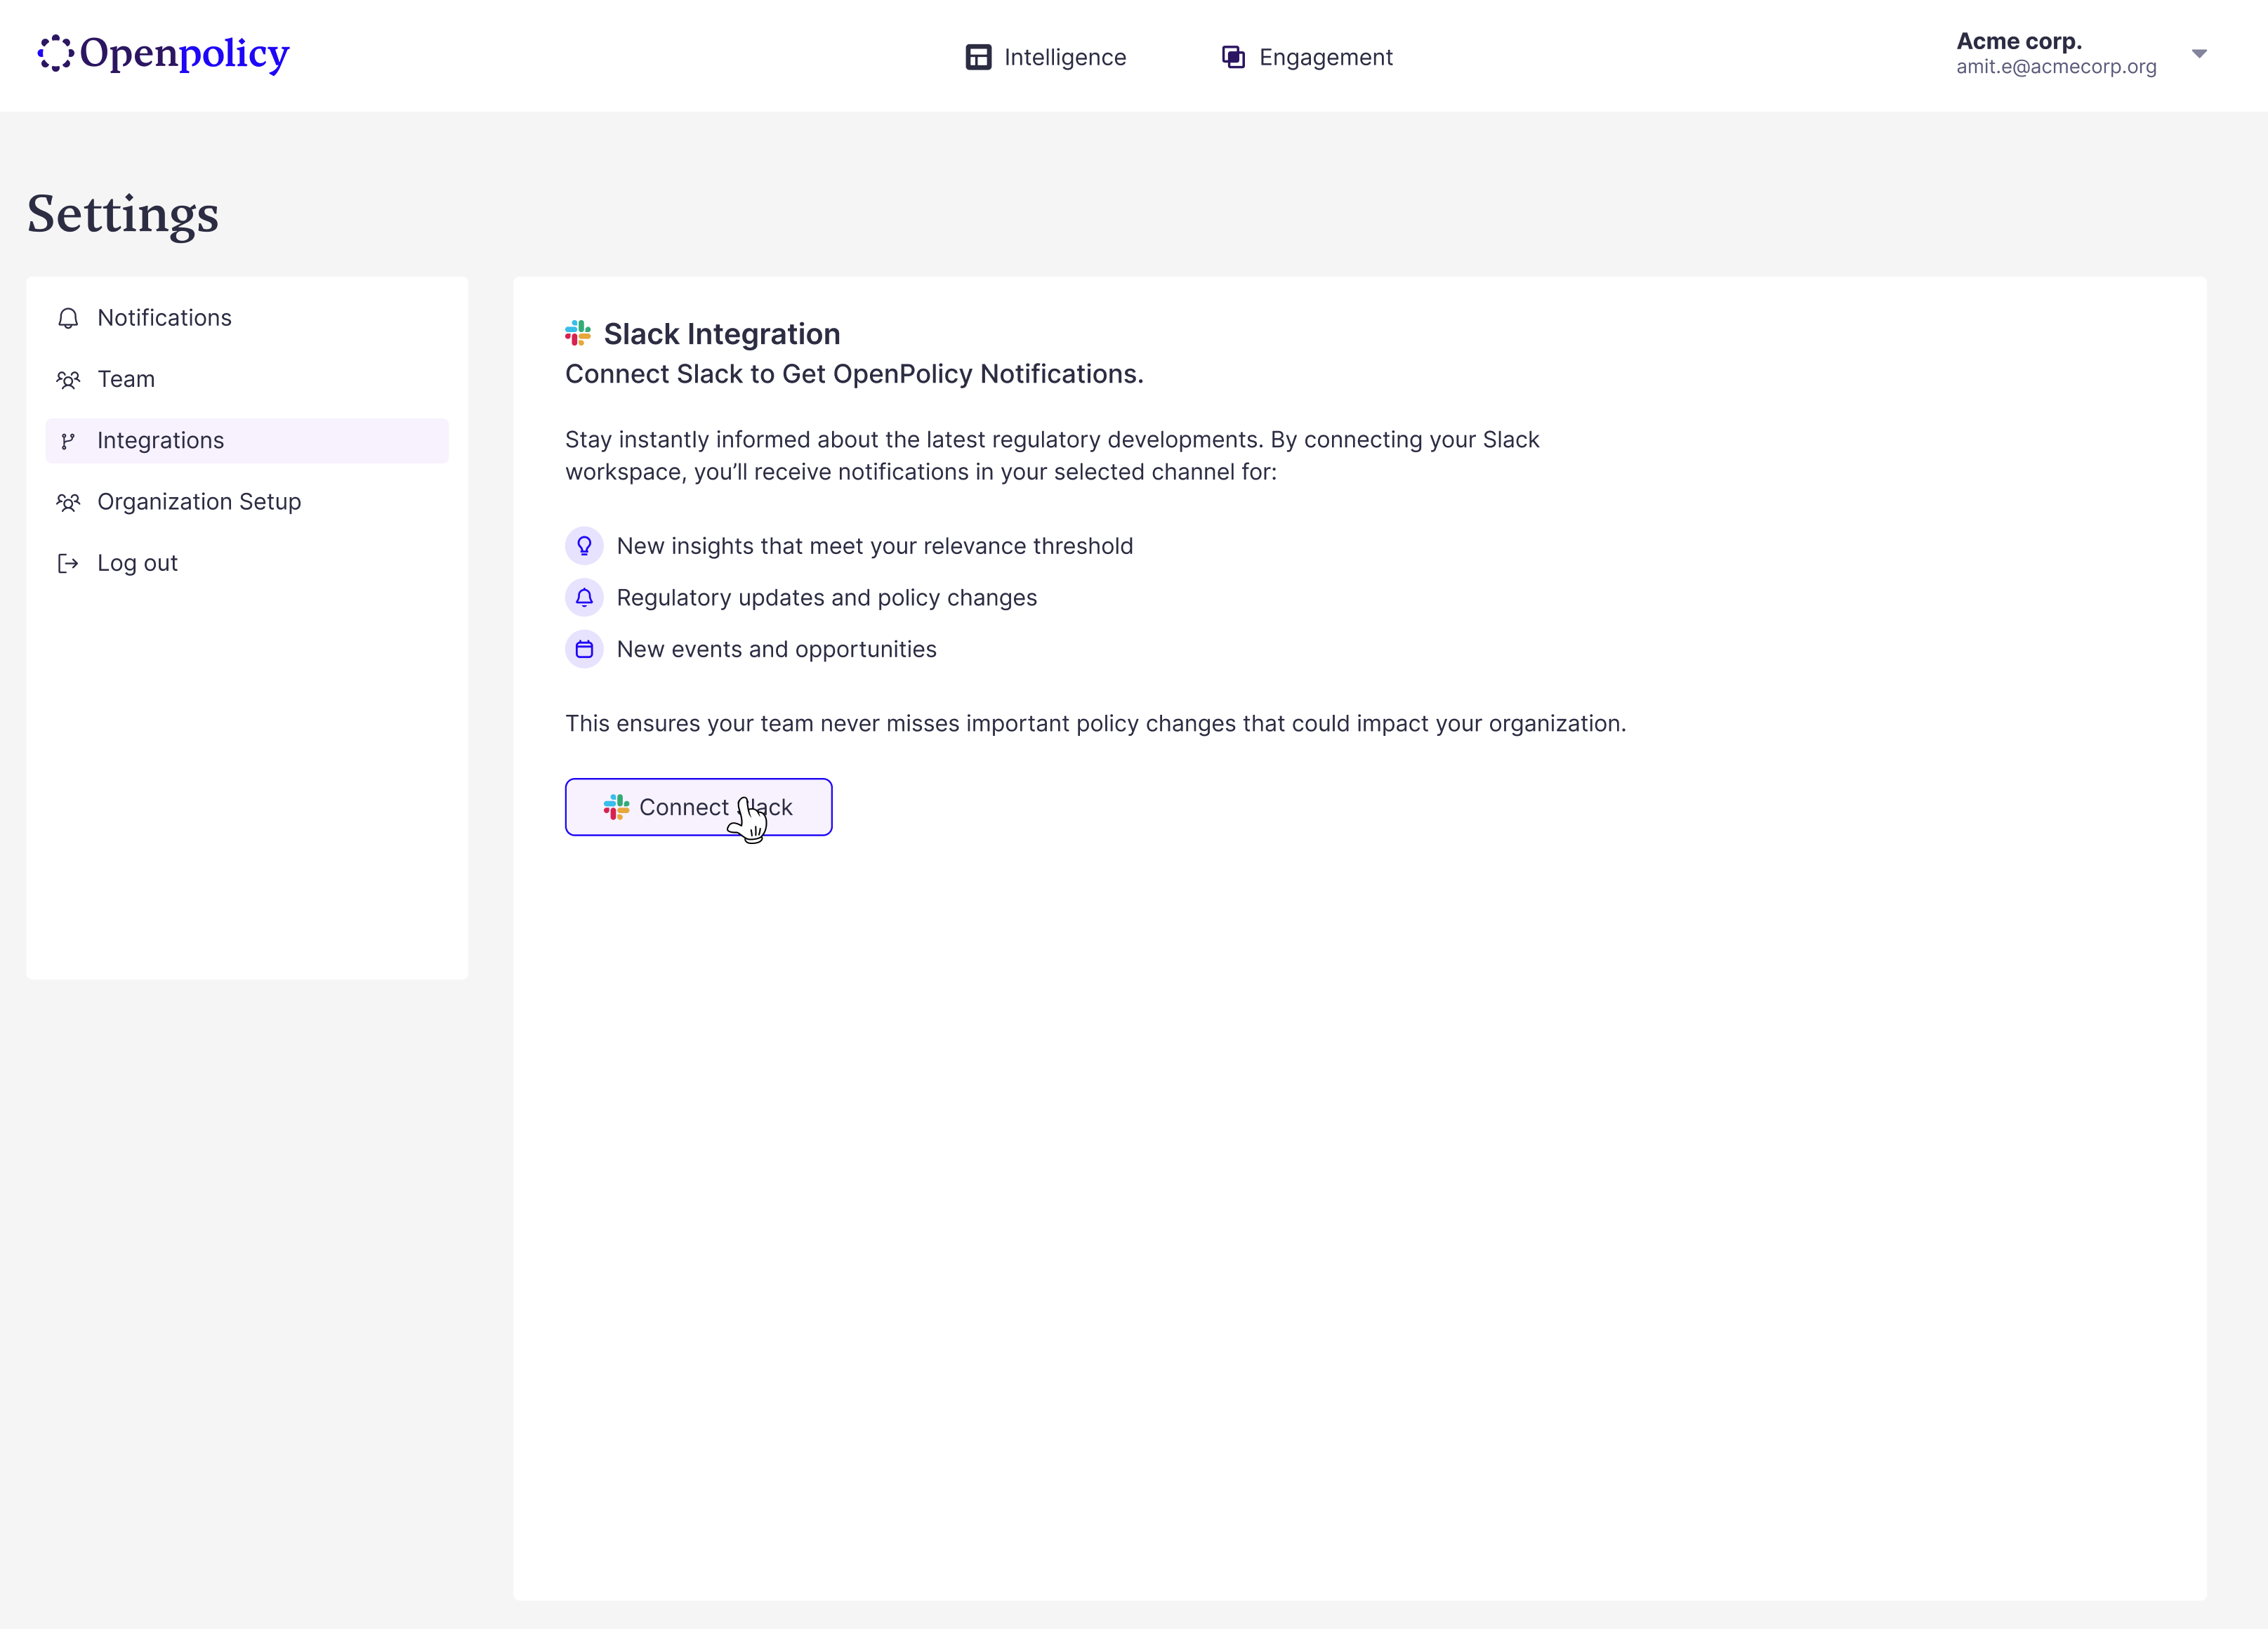The width and height of the screenshot is (2268, 1629).
Task: Open the Engagement menu
Action: (1325, 57)
